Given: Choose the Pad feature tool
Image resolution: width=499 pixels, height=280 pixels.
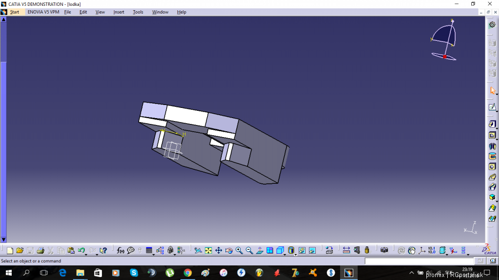Looking at the screenshot, I should (492, 124).
